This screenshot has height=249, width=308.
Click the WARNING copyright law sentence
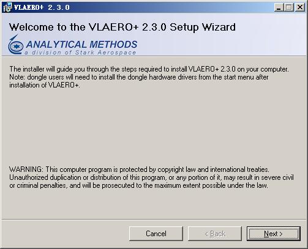[x=139, y=169]
